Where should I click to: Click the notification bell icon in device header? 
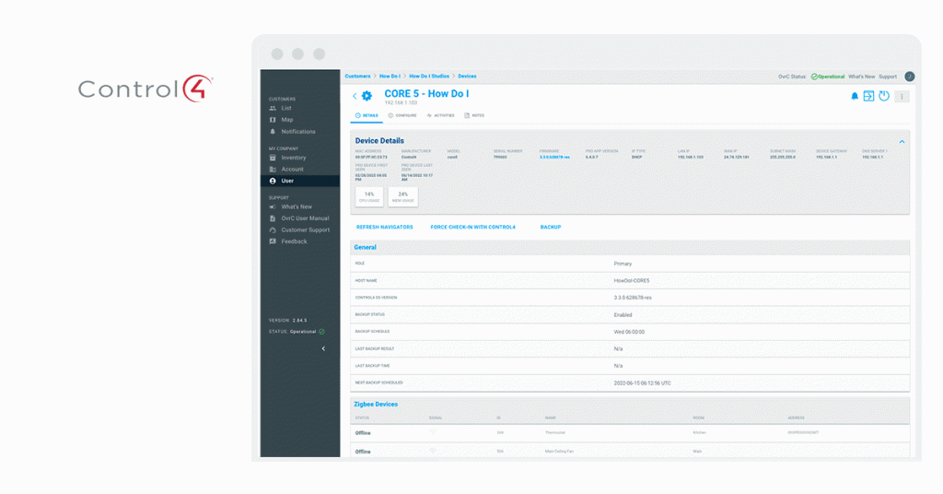pyautogui.click(x=854, y=96)
